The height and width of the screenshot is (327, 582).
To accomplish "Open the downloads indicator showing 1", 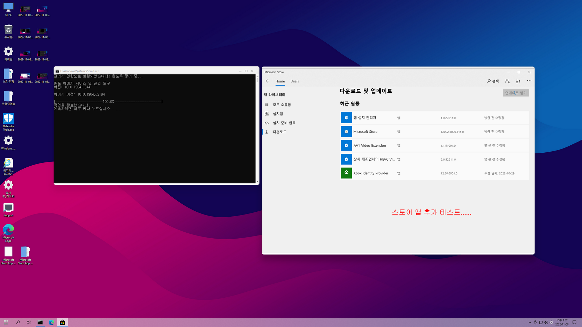I will point(518,81).
